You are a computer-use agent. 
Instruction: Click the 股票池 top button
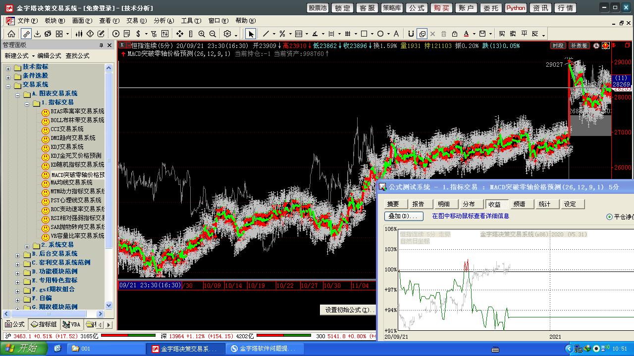[x=317, y=8]
